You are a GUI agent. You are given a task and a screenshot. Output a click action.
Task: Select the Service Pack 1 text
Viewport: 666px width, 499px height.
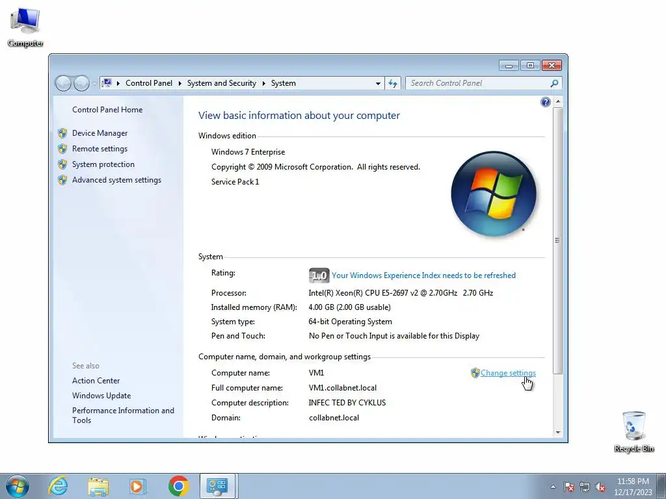[235, 182]
